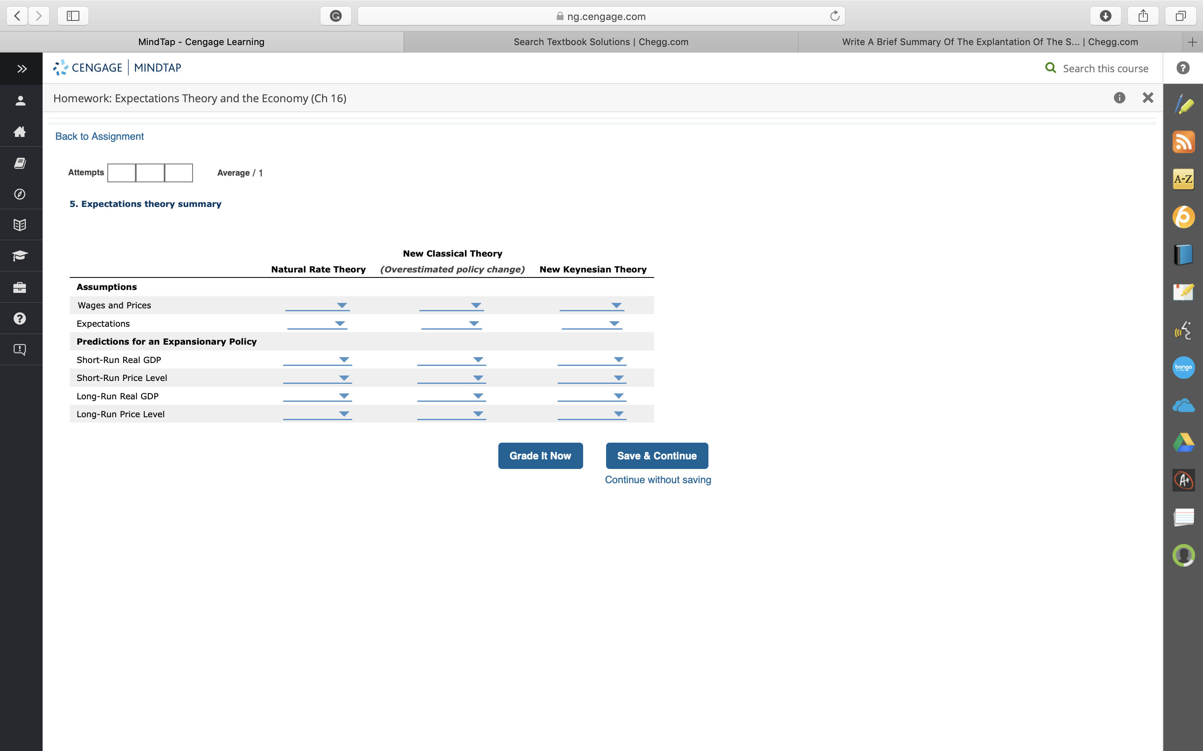Open the Google Drive icon

[1183, 443]
